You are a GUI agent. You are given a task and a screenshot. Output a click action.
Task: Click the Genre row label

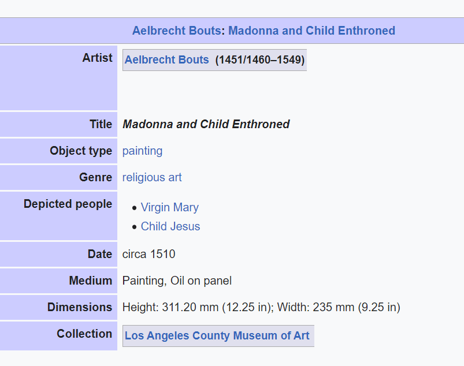pyautogui.click(x=95, y=178)
